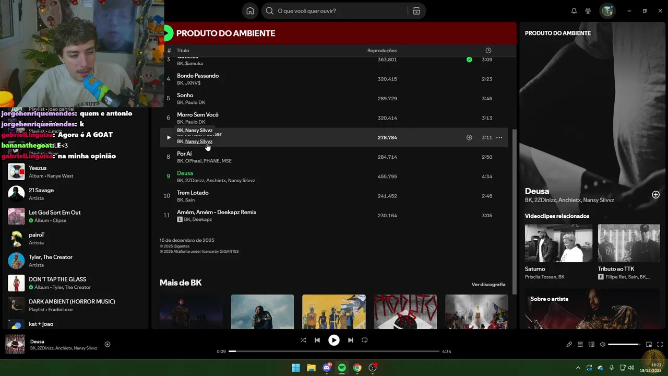Select the Sonho track title

[x=185, y=95]
